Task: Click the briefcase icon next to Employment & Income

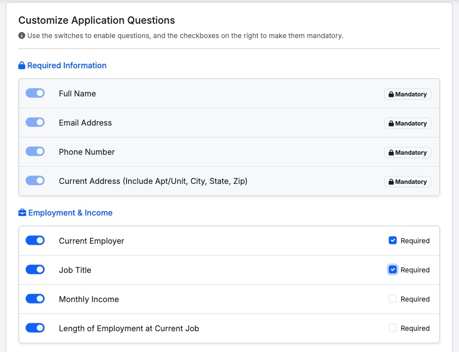Action: (x=22, y=213)
